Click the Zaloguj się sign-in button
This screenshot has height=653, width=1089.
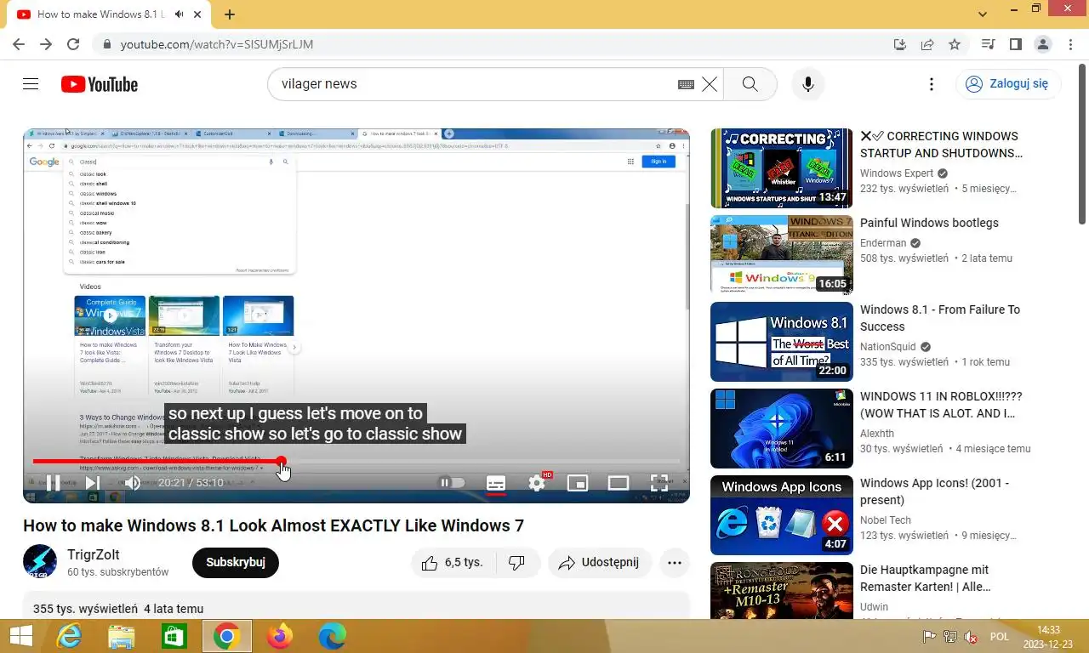click(x=1008, y=83)
